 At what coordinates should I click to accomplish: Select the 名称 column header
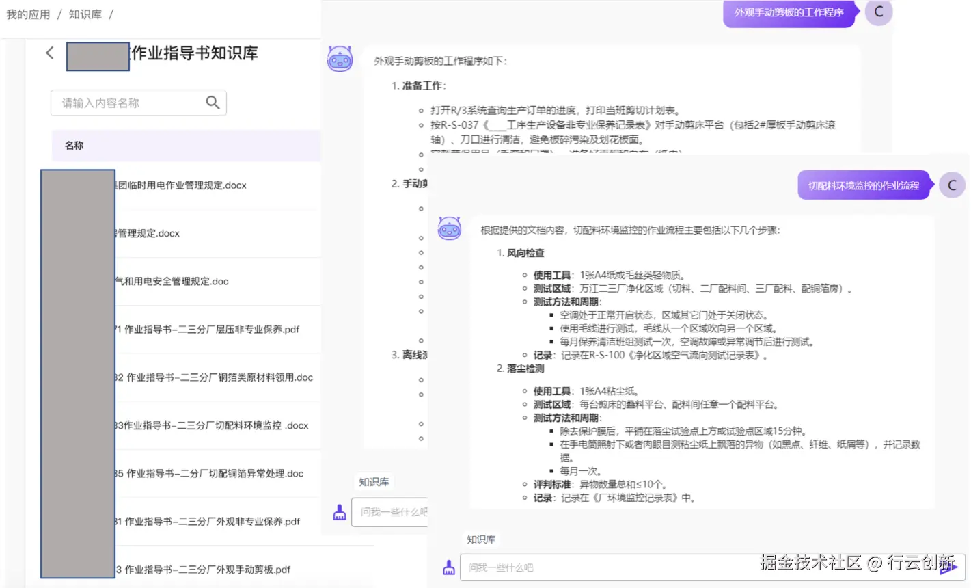point(74,146)
